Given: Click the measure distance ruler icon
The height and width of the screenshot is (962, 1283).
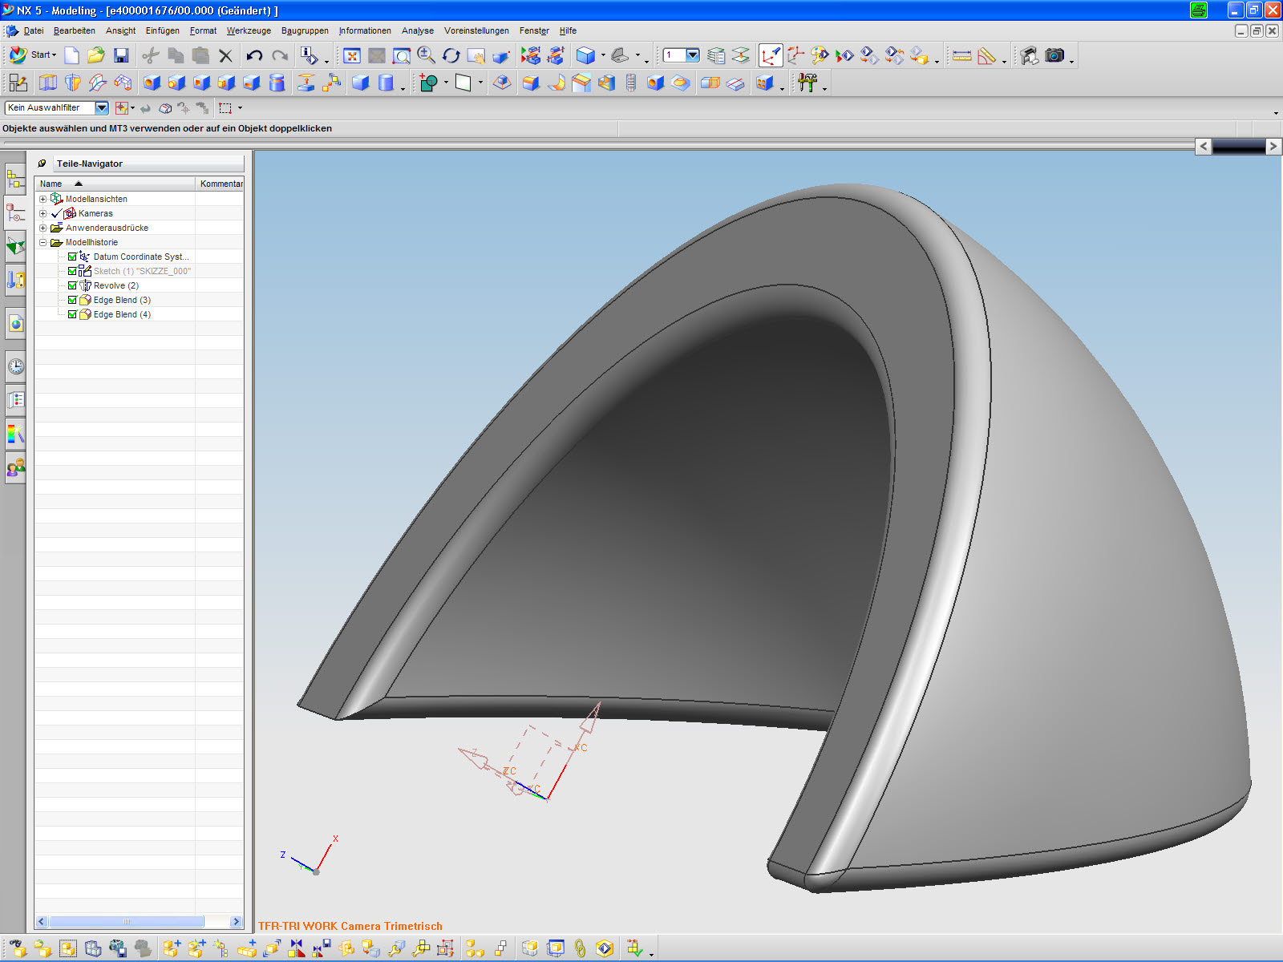Looking at the screenshot, I should pos(961,55).
